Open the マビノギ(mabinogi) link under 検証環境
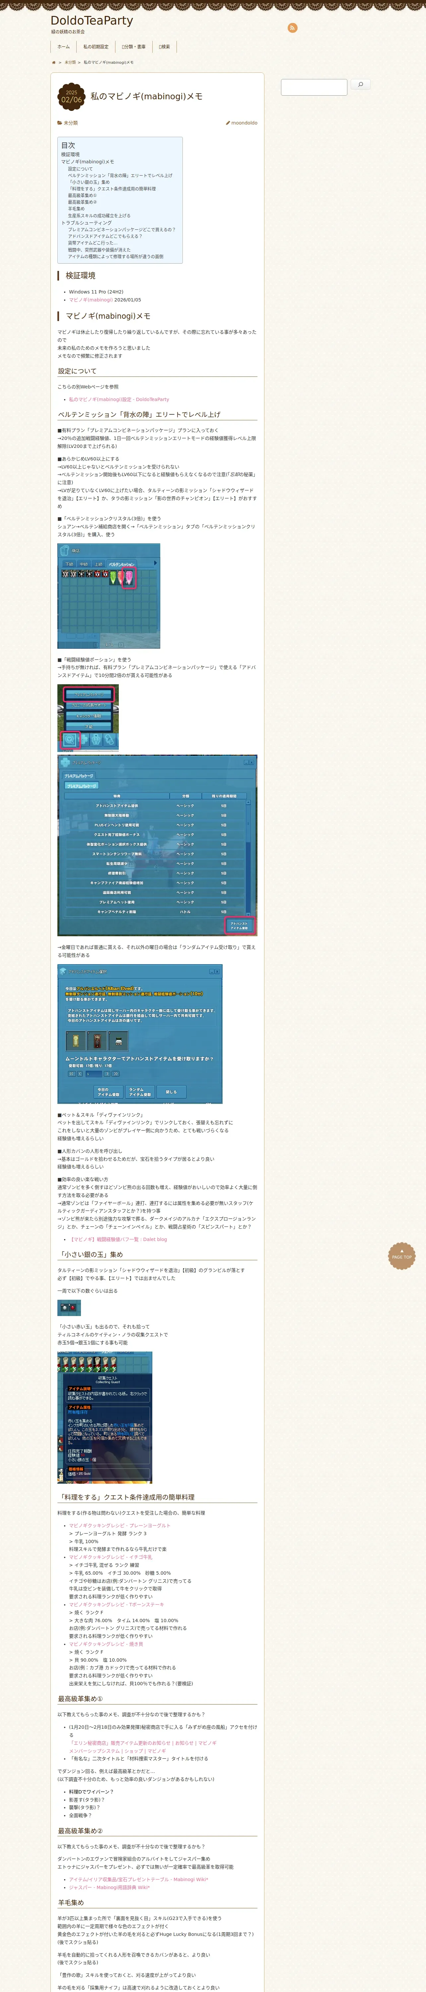Screen dimensions: 426x1992 [x=91, y=300]
